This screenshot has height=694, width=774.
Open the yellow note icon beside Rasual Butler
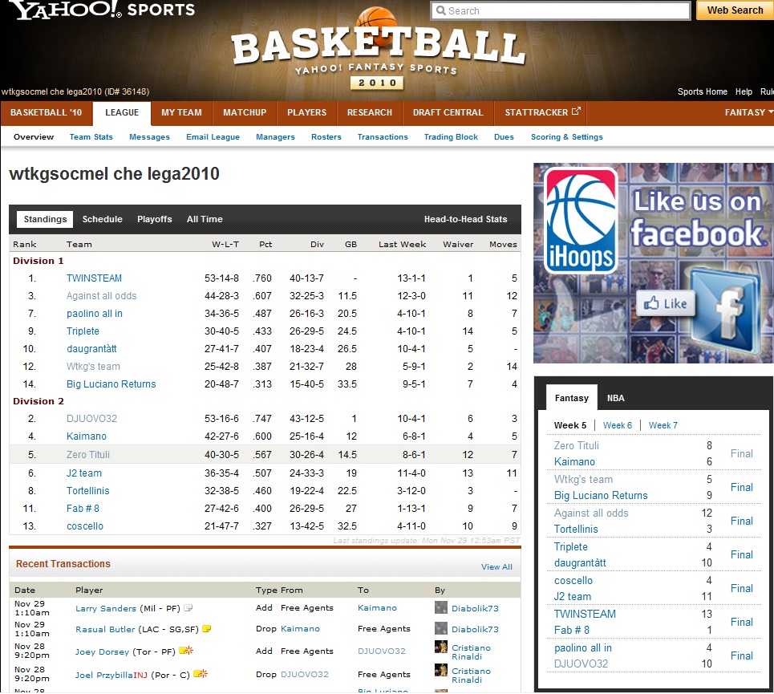click(x=206, y=629)
